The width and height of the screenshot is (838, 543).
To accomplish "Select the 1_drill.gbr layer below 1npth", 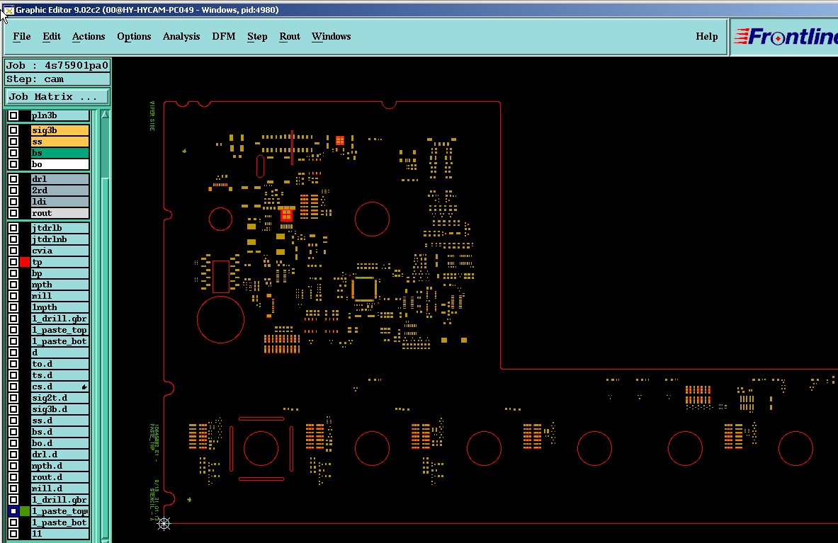I will pos(60,319).
